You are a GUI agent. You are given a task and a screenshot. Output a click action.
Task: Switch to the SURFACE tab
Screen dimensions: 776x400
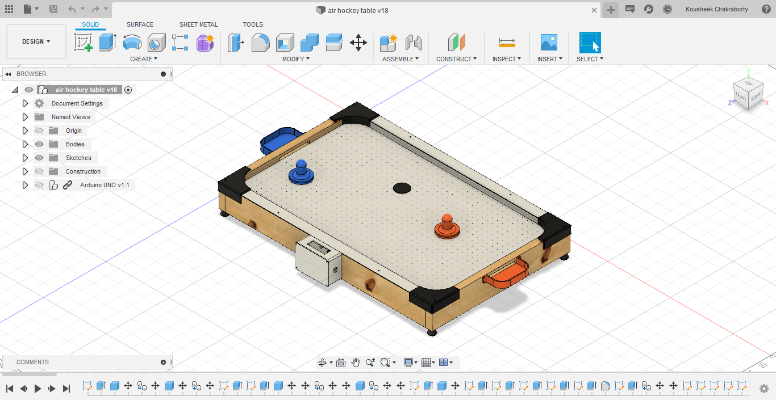coord(140,24)
